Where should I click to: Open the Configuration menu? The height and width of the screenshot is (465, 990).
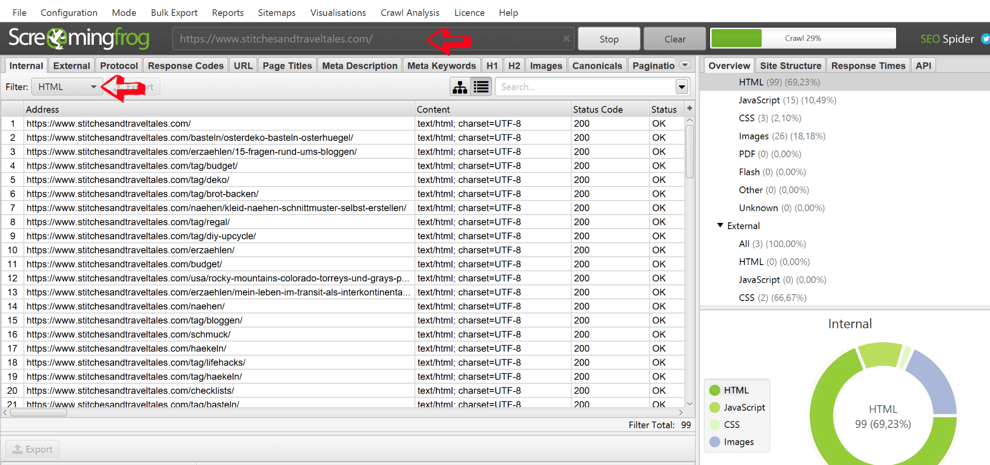click(x=69, y=12)
